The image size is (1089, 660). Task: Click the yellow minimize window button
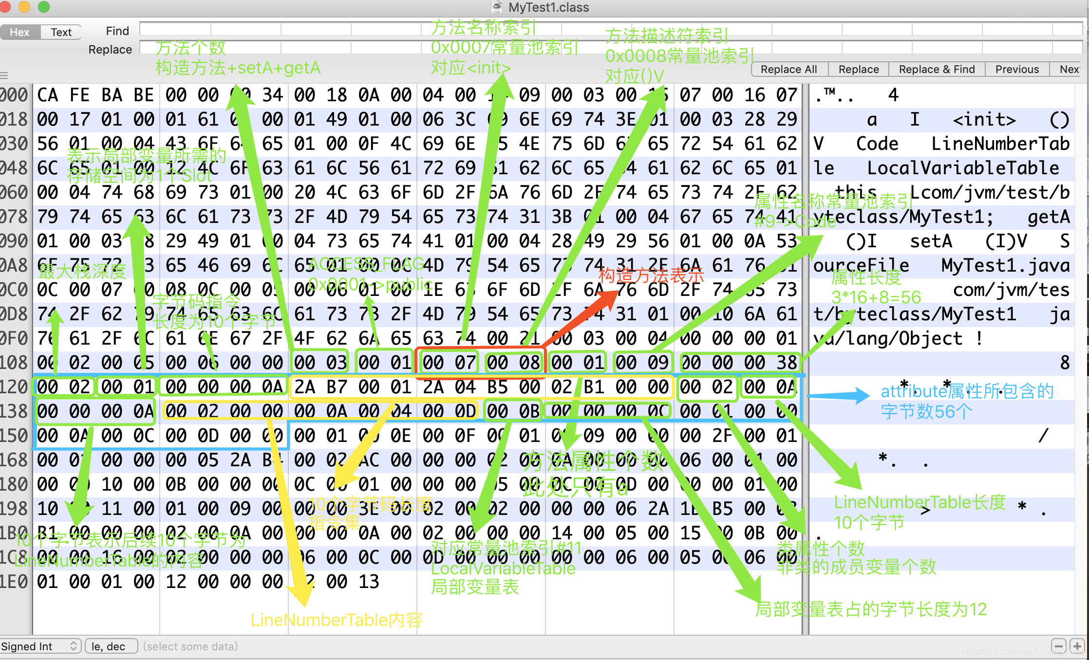click(x=24, y=6)
